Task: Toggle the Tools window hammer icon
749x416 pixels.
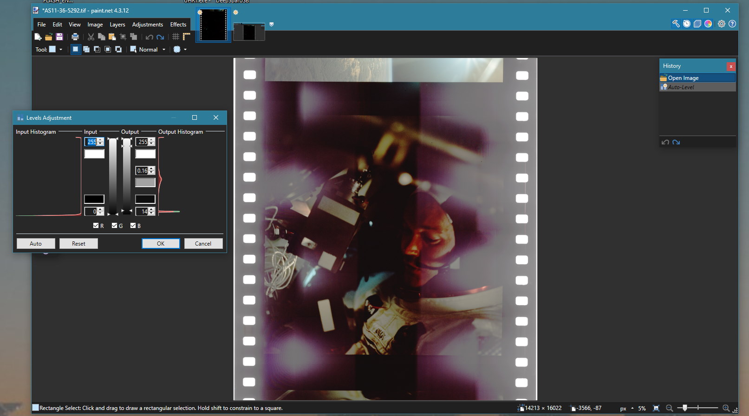Action: click(x=676, y=24)
